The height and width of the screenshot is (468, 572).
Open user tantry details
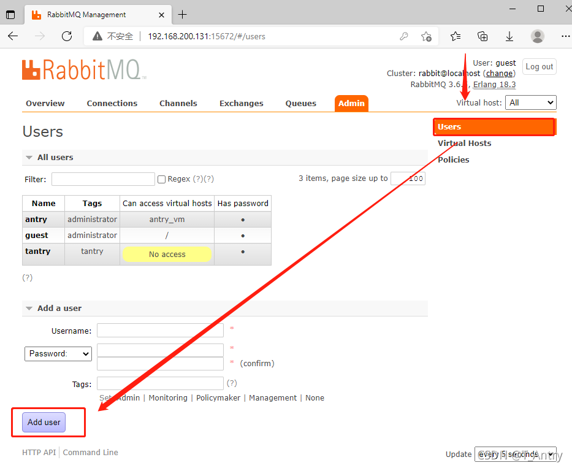(x=37, y=251)
